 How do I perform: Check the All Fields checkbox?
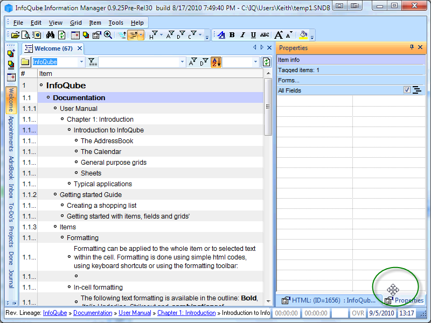(x=407, y=90)
